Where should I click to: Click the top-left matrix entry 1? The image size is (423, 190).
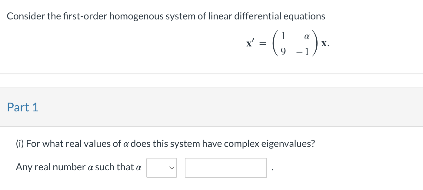pos(283,36)
